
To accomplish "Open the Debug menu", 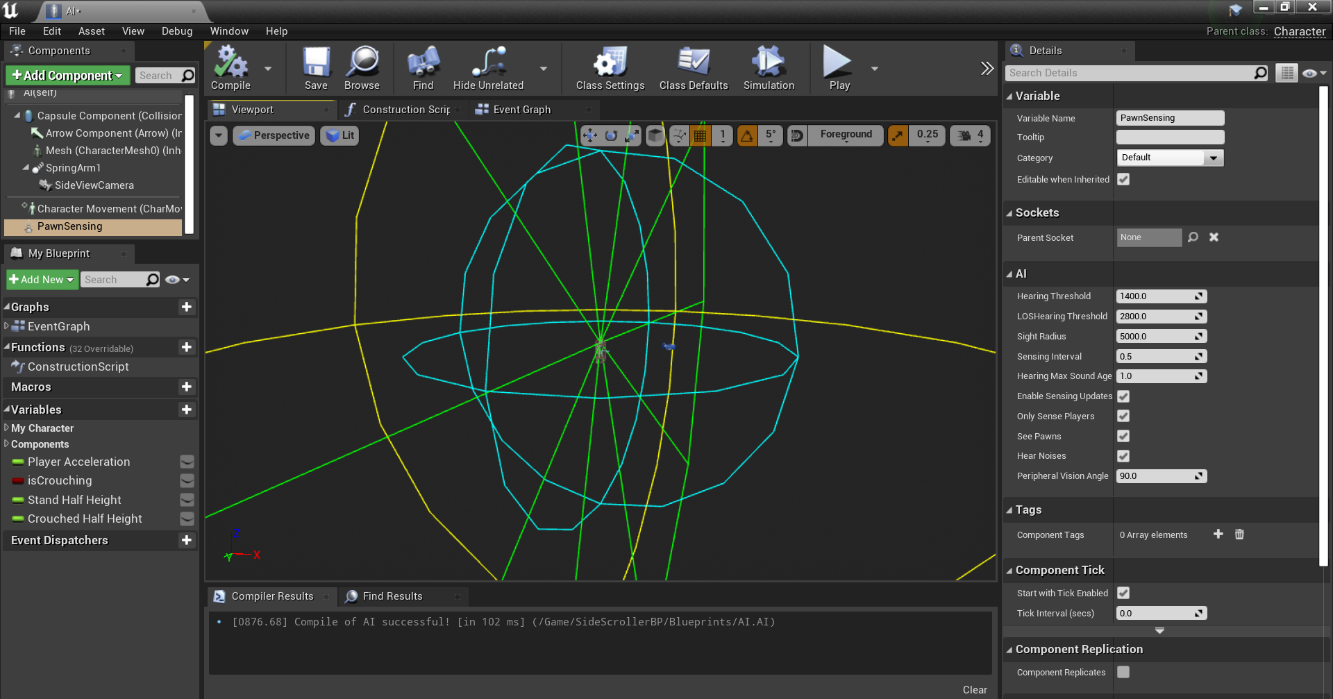I will (176, 31).
